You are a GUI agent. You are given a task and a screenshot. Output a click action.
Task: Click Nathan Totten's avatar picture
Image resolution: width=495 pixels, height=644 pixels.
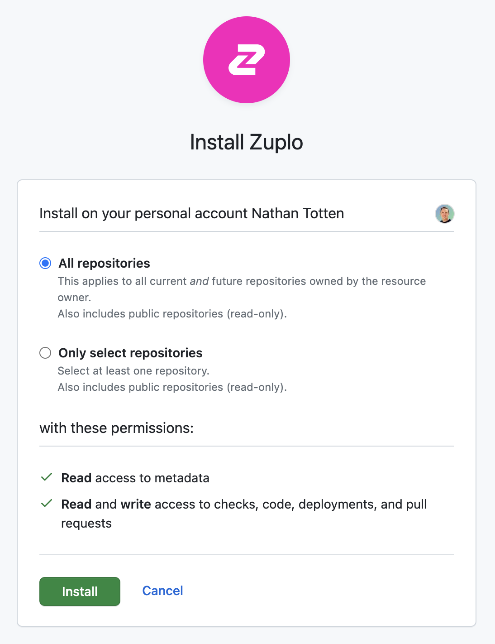point(445,214)
